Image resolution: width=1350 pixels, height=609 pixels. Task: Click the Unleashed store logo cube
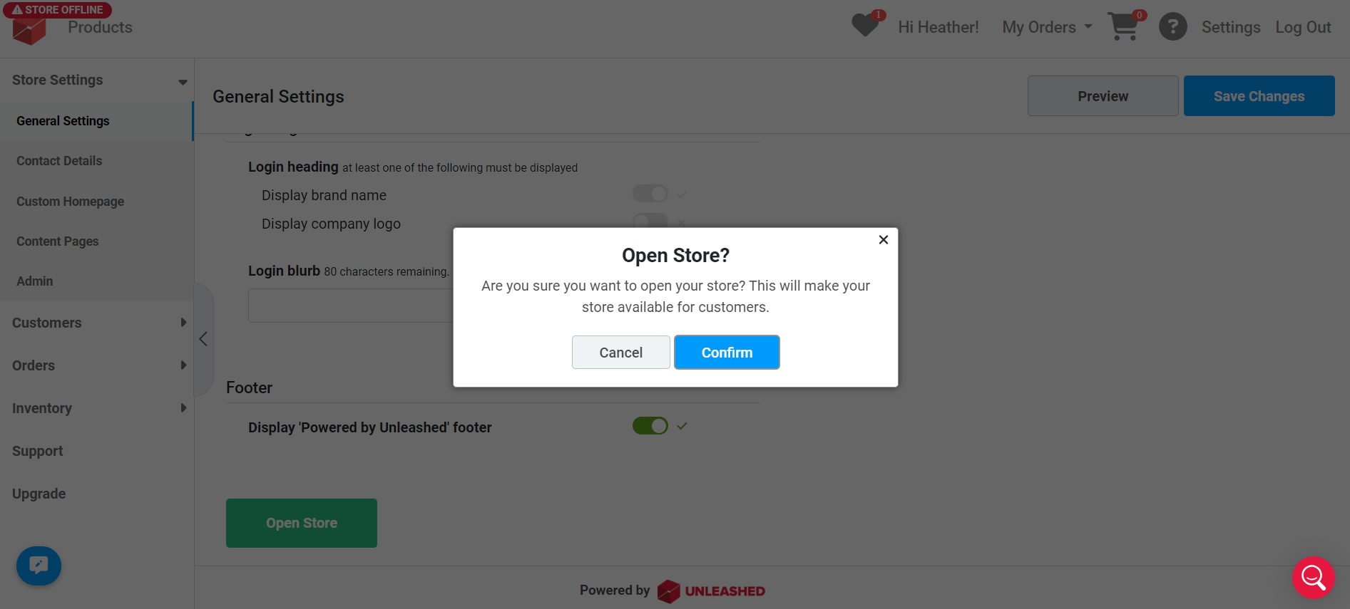pos(29,31)
